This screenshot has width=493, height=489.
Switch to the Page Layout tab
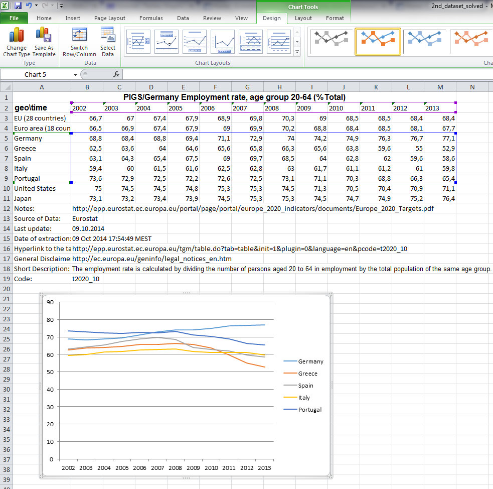click(110, 18)
